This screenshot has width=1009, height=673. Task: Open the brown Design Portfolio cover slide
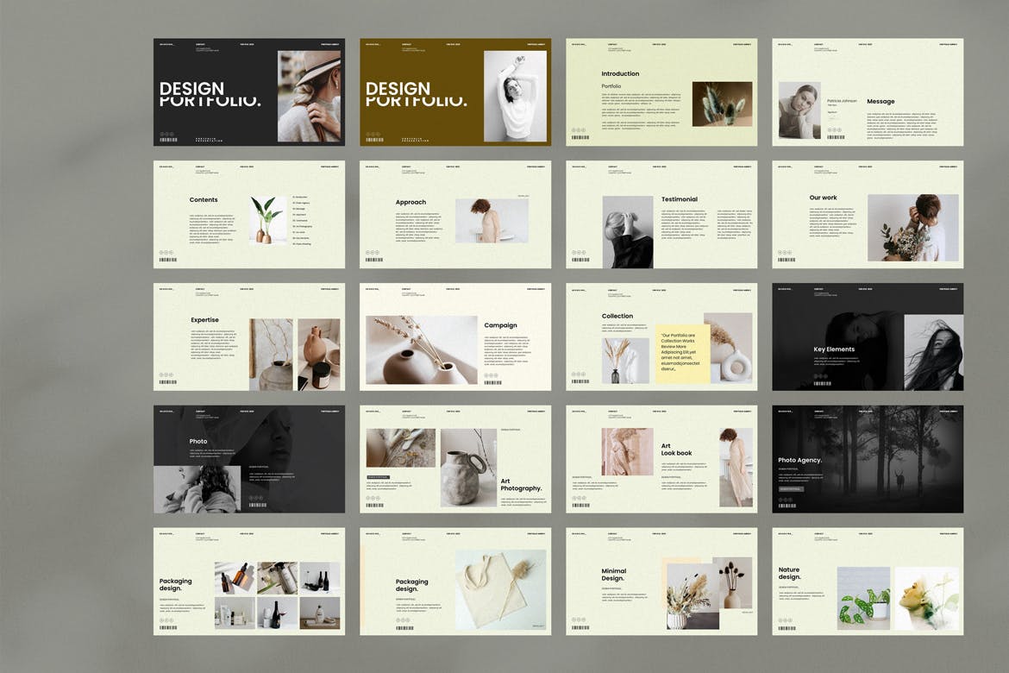(x=454, y=91)
